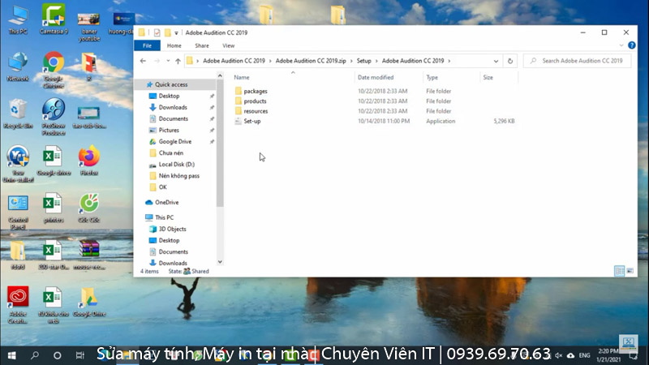The height and width of the screenshot is (365, 649).
Task: Open Google Chrome desktop shortcut
Action: [54, 65]
